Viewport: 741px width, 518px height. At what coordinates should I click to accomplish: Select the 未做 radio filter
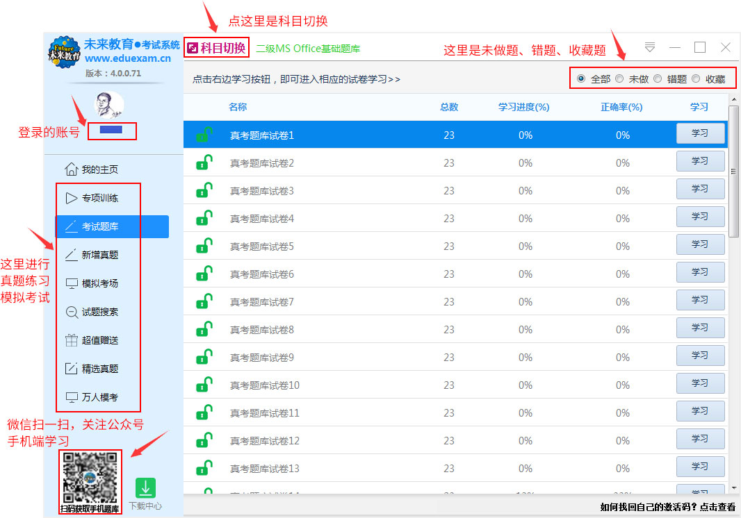click(619, 78)
